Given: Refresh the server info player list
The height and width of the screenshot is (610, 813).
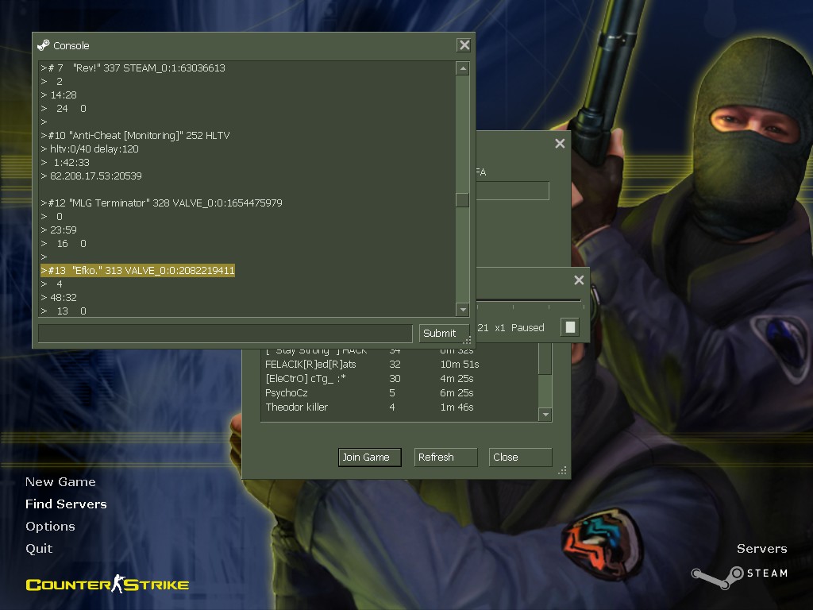Looking at the screenshot, I should [x=445, y=457].
